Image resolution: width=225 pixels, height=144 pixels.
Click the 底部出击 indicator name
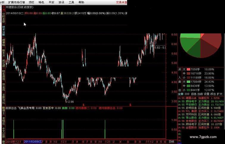tap(11, 108)
